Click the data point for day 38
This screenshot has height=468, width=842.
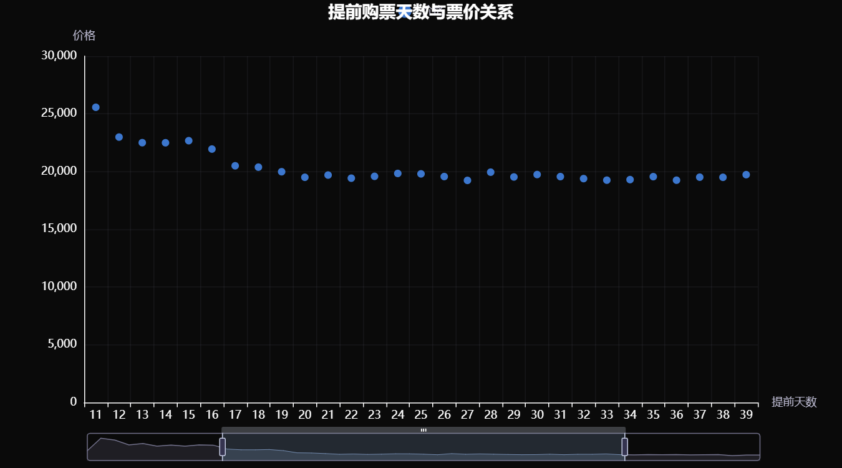click(723, 177)
